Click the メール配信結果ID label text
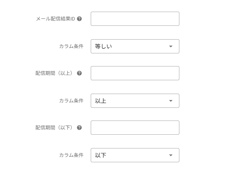The height and width of the screenshot is (170, 246). tap(55, 19)
